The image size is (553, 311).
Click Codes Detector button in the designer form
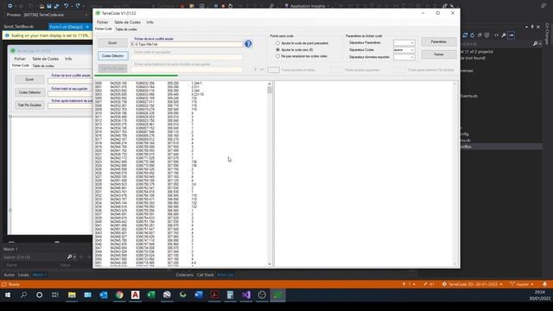click(29, 92)
